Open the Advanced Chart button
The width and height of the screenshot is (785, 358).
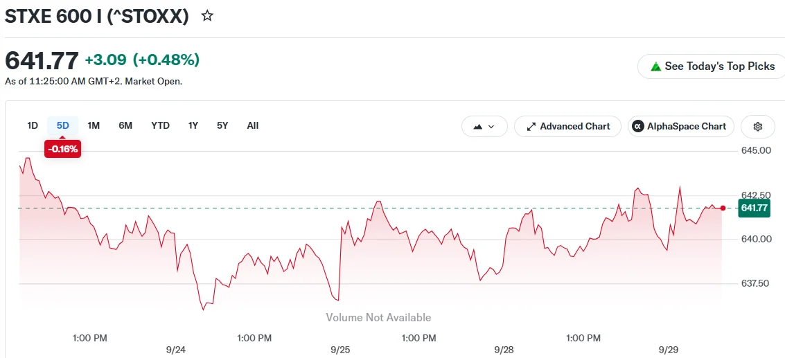[x=567, y=126]
